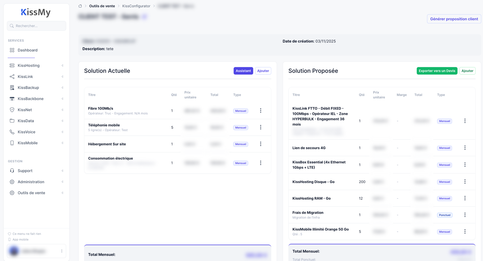Click the KissMobile smartphone icon
Image resolution: width=483 pixels, height=261 pixels.
pyautogui.click(x=12, y=143)
